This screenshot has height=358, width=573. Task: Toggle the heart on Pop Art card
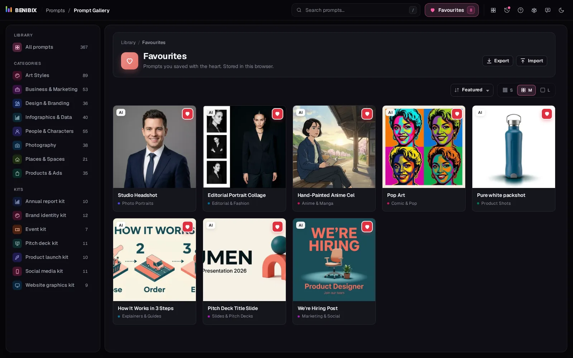point(457,114)
